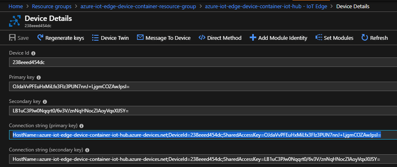Image resolution: width=397 pixels, height=167 pixels.
Task: Open Device Twin from the toolbar
Action: point(115,38)
